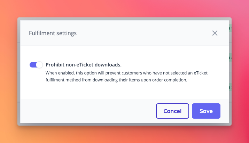Cancel the fulfilment settings changes
The height and width of the screenshot is (143, 249).
click(172, 111)
